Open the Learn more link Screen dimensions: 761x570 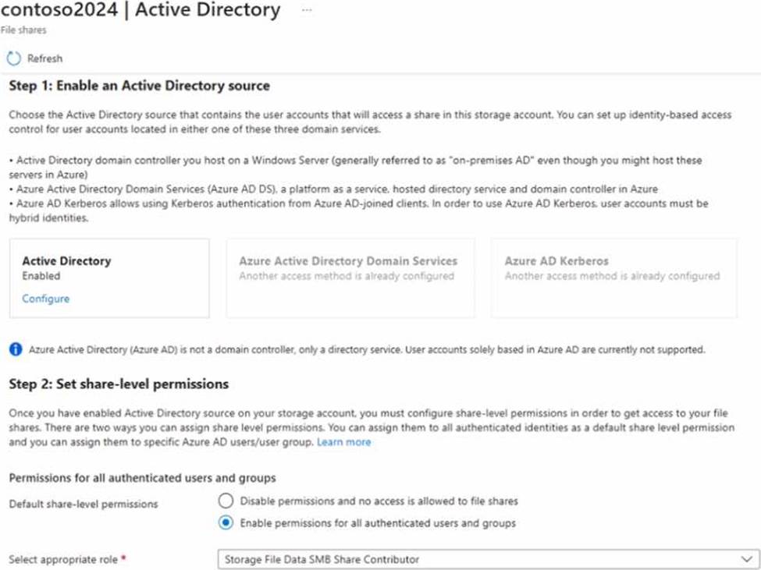[344, 442]
